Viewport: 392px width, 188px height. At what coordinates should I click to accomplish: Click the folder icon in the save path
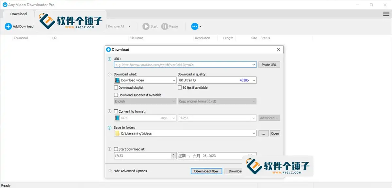point(118,133)
